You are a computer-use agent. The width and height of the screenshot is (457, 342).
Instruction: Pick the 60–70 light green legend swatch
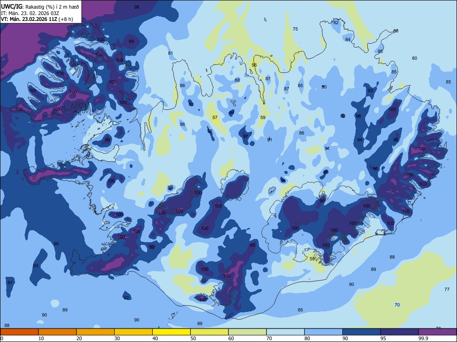(247, 332)
